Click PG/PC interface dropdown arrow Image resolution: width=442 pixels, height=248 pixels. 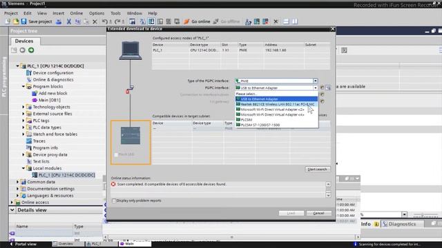(x=316, y=88)
